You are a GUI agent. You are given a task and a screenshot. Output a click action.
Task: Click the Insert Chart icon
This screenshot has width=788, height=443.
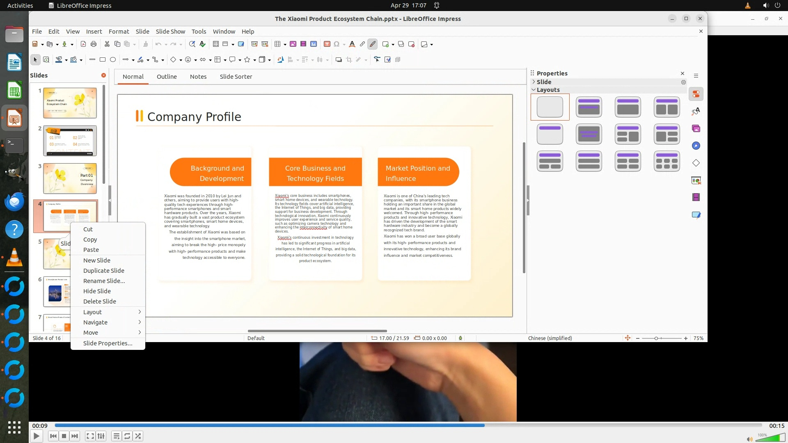click(x=314, y=44)
